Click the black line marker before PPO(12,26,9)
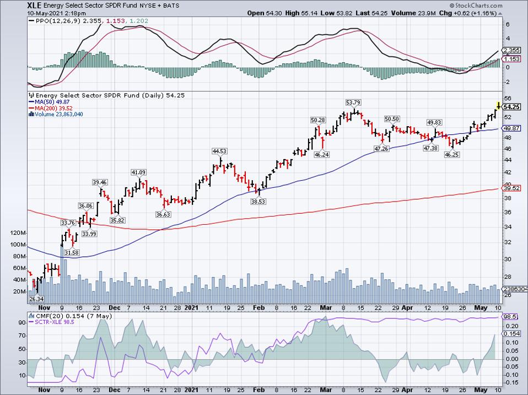This screenshot has height=395, width=528. (x=31, y=21)
